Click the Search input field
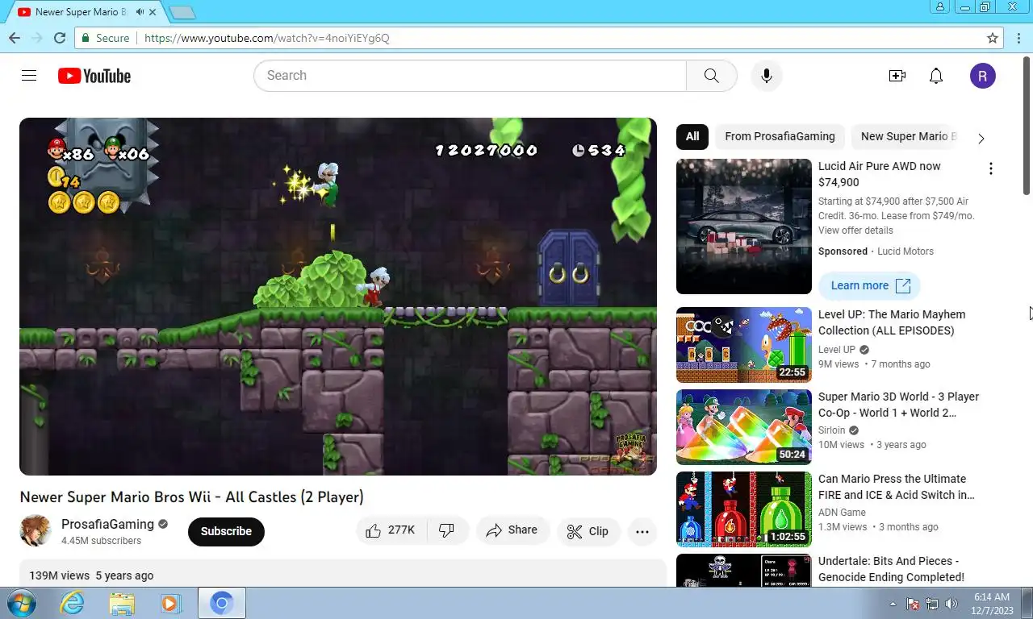 (x=470, y=76)
